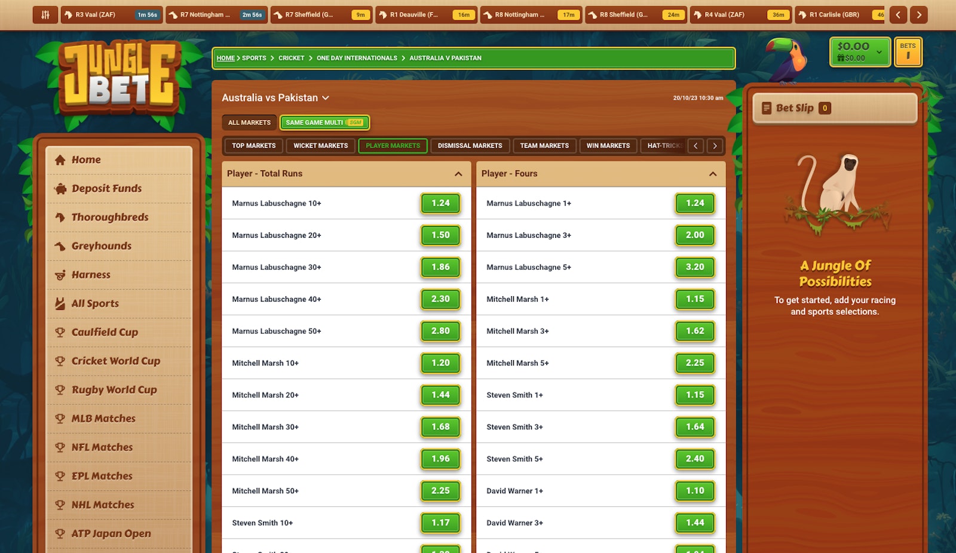This screenshot has width=956, height=553.
Task: Toggle the Same Game Multi option
Action: pyautogui.click(x=324, y=122)
